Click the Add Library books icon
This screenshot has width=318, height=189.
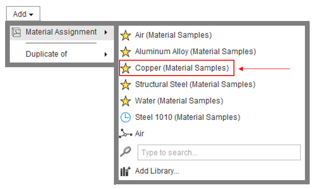[x=126, y=171]
